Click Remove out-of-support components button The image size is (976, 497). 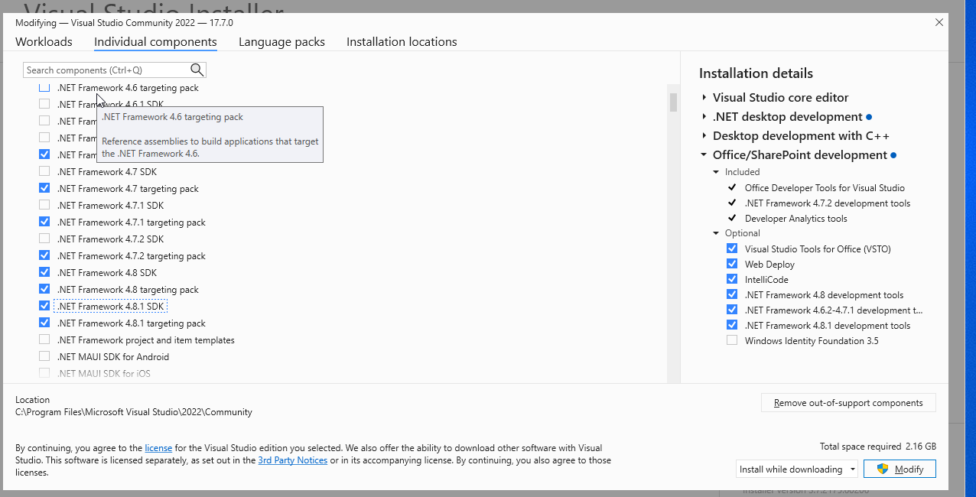(x=848, y=403)
